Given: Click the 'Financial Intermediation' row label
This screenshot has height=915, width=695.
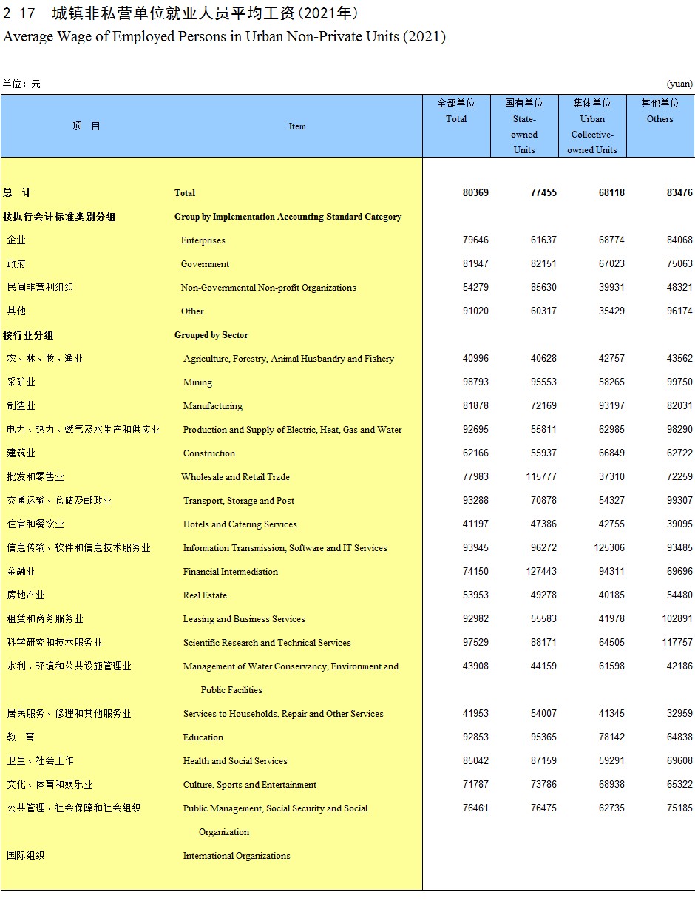Looking at the screenshot, I should click(x=230, y=572).
